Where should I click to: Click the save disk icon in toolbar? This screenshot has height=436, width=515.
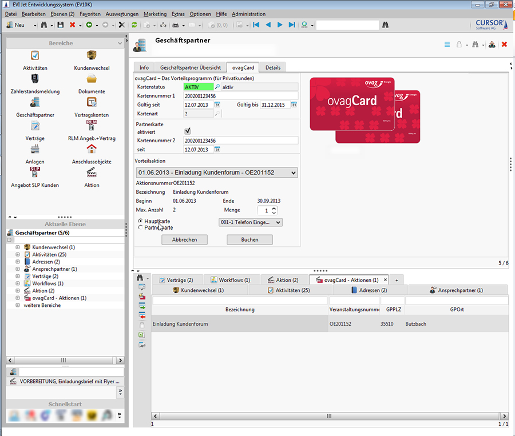61,25
